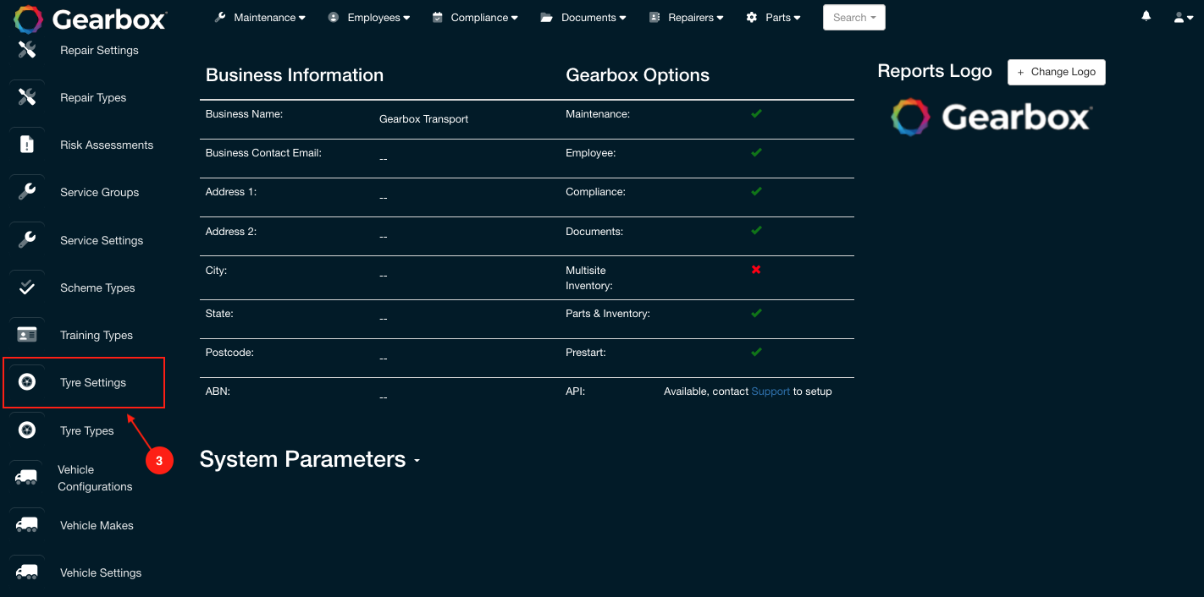Screen dimensions: 1204x597
Task: Click the Vehicle Settings truck icon
Action: (27, 572)
